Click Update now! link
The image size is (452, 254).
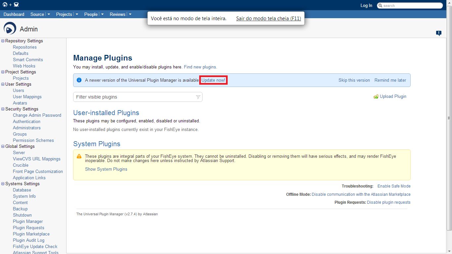(x=213, y=80)
